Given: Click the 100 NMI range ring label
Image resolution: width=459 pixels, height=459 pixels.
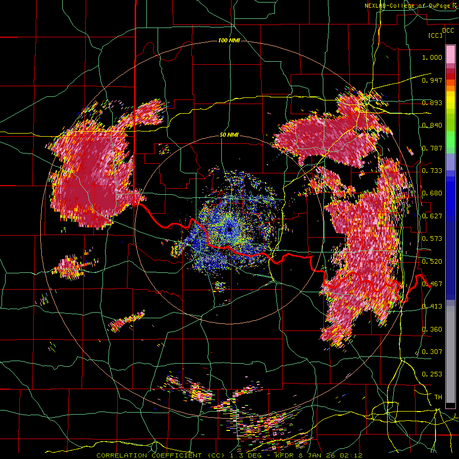Looking at the screenshot, I should (229, 40).
